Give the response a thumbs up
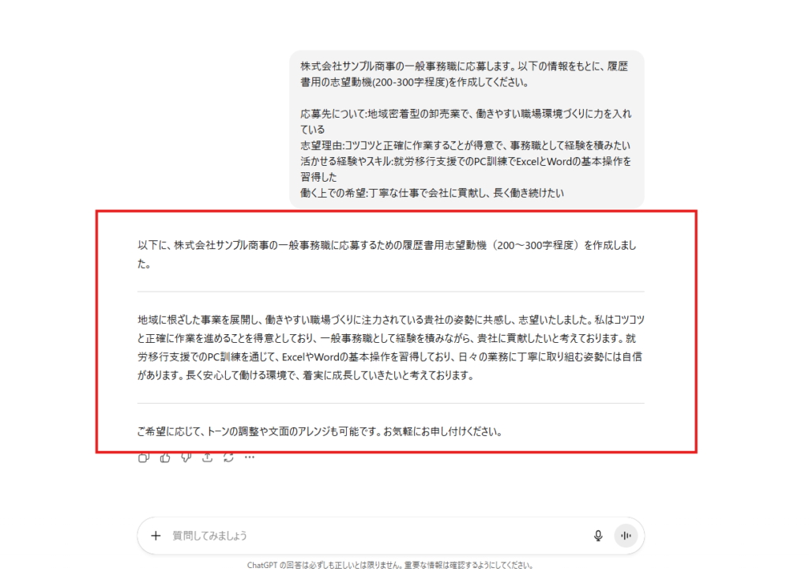The image size is (809, 572). click(x=165, y=457)
